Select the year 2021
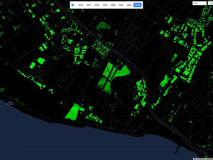The height and width of the screenshot is (160, 213). point(121,5)
